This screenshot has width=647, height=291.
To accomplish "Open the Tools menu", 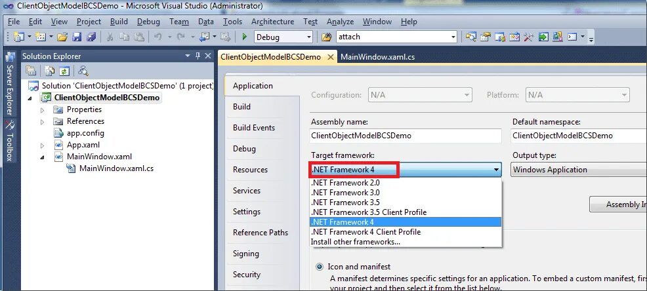I will [233, 22].
